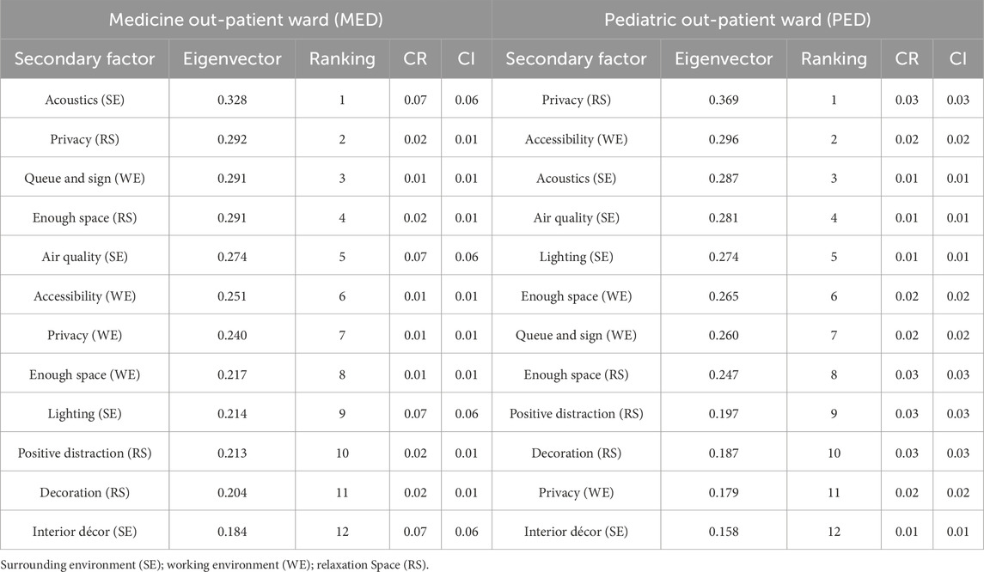984x572 pixels.
Task: Select the eigenvector value 0.328
Action: pos(232,100)
